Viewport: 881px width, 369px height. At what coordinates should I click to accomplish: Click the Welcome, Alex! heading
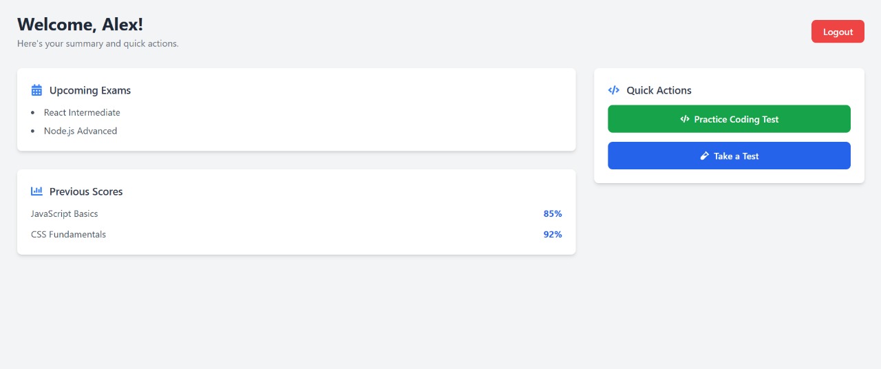[80, 24]
